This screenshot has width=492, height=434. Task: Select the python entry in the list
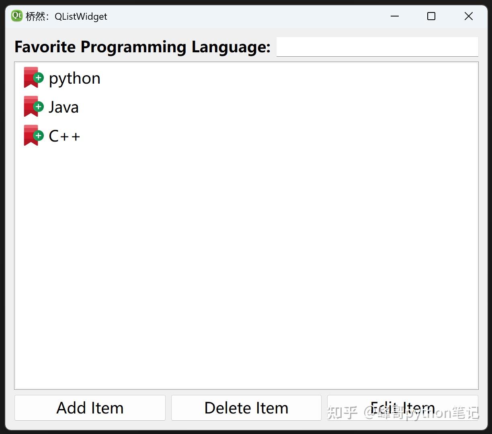tap(74, 78)
